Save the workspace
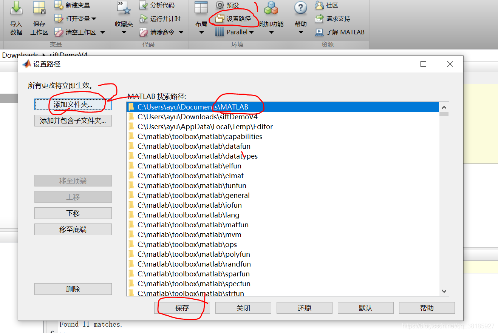The height and width of the screenshot is (333, 498). 39,18
